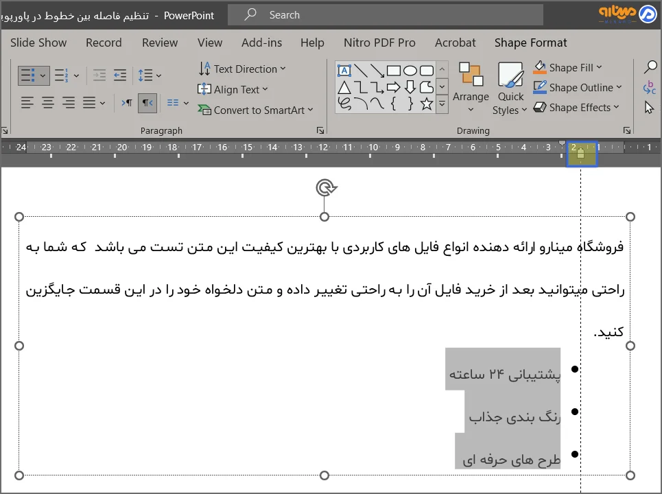Align text right
Screen dimensions: 662x494
coord(69,103)
